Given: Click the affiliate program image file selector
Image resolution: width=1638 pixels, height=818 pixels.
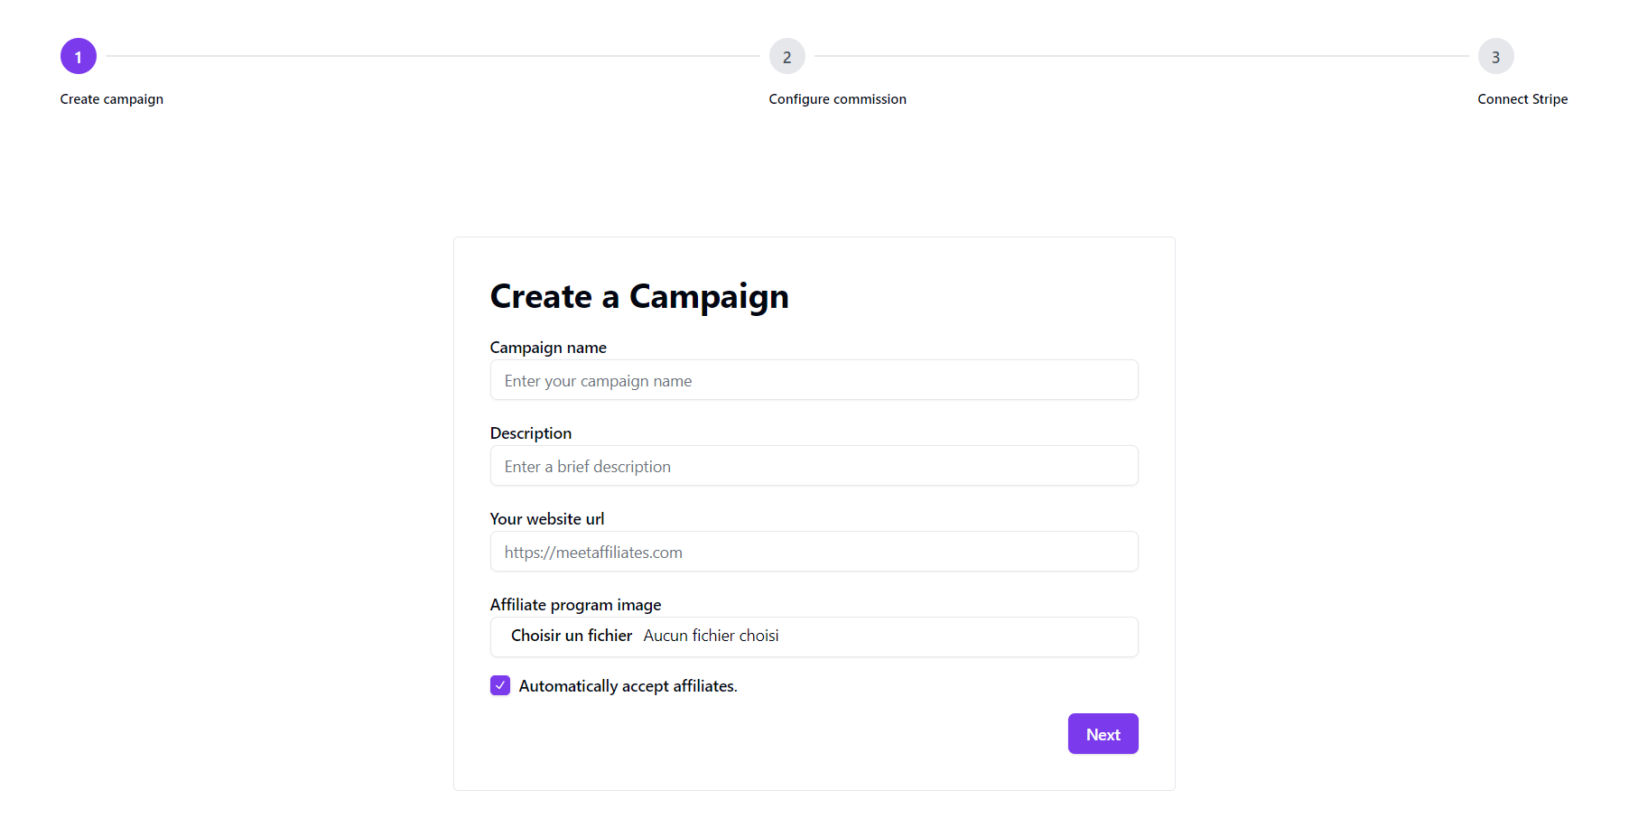Looking at the screenshot, I should point(814,637).
